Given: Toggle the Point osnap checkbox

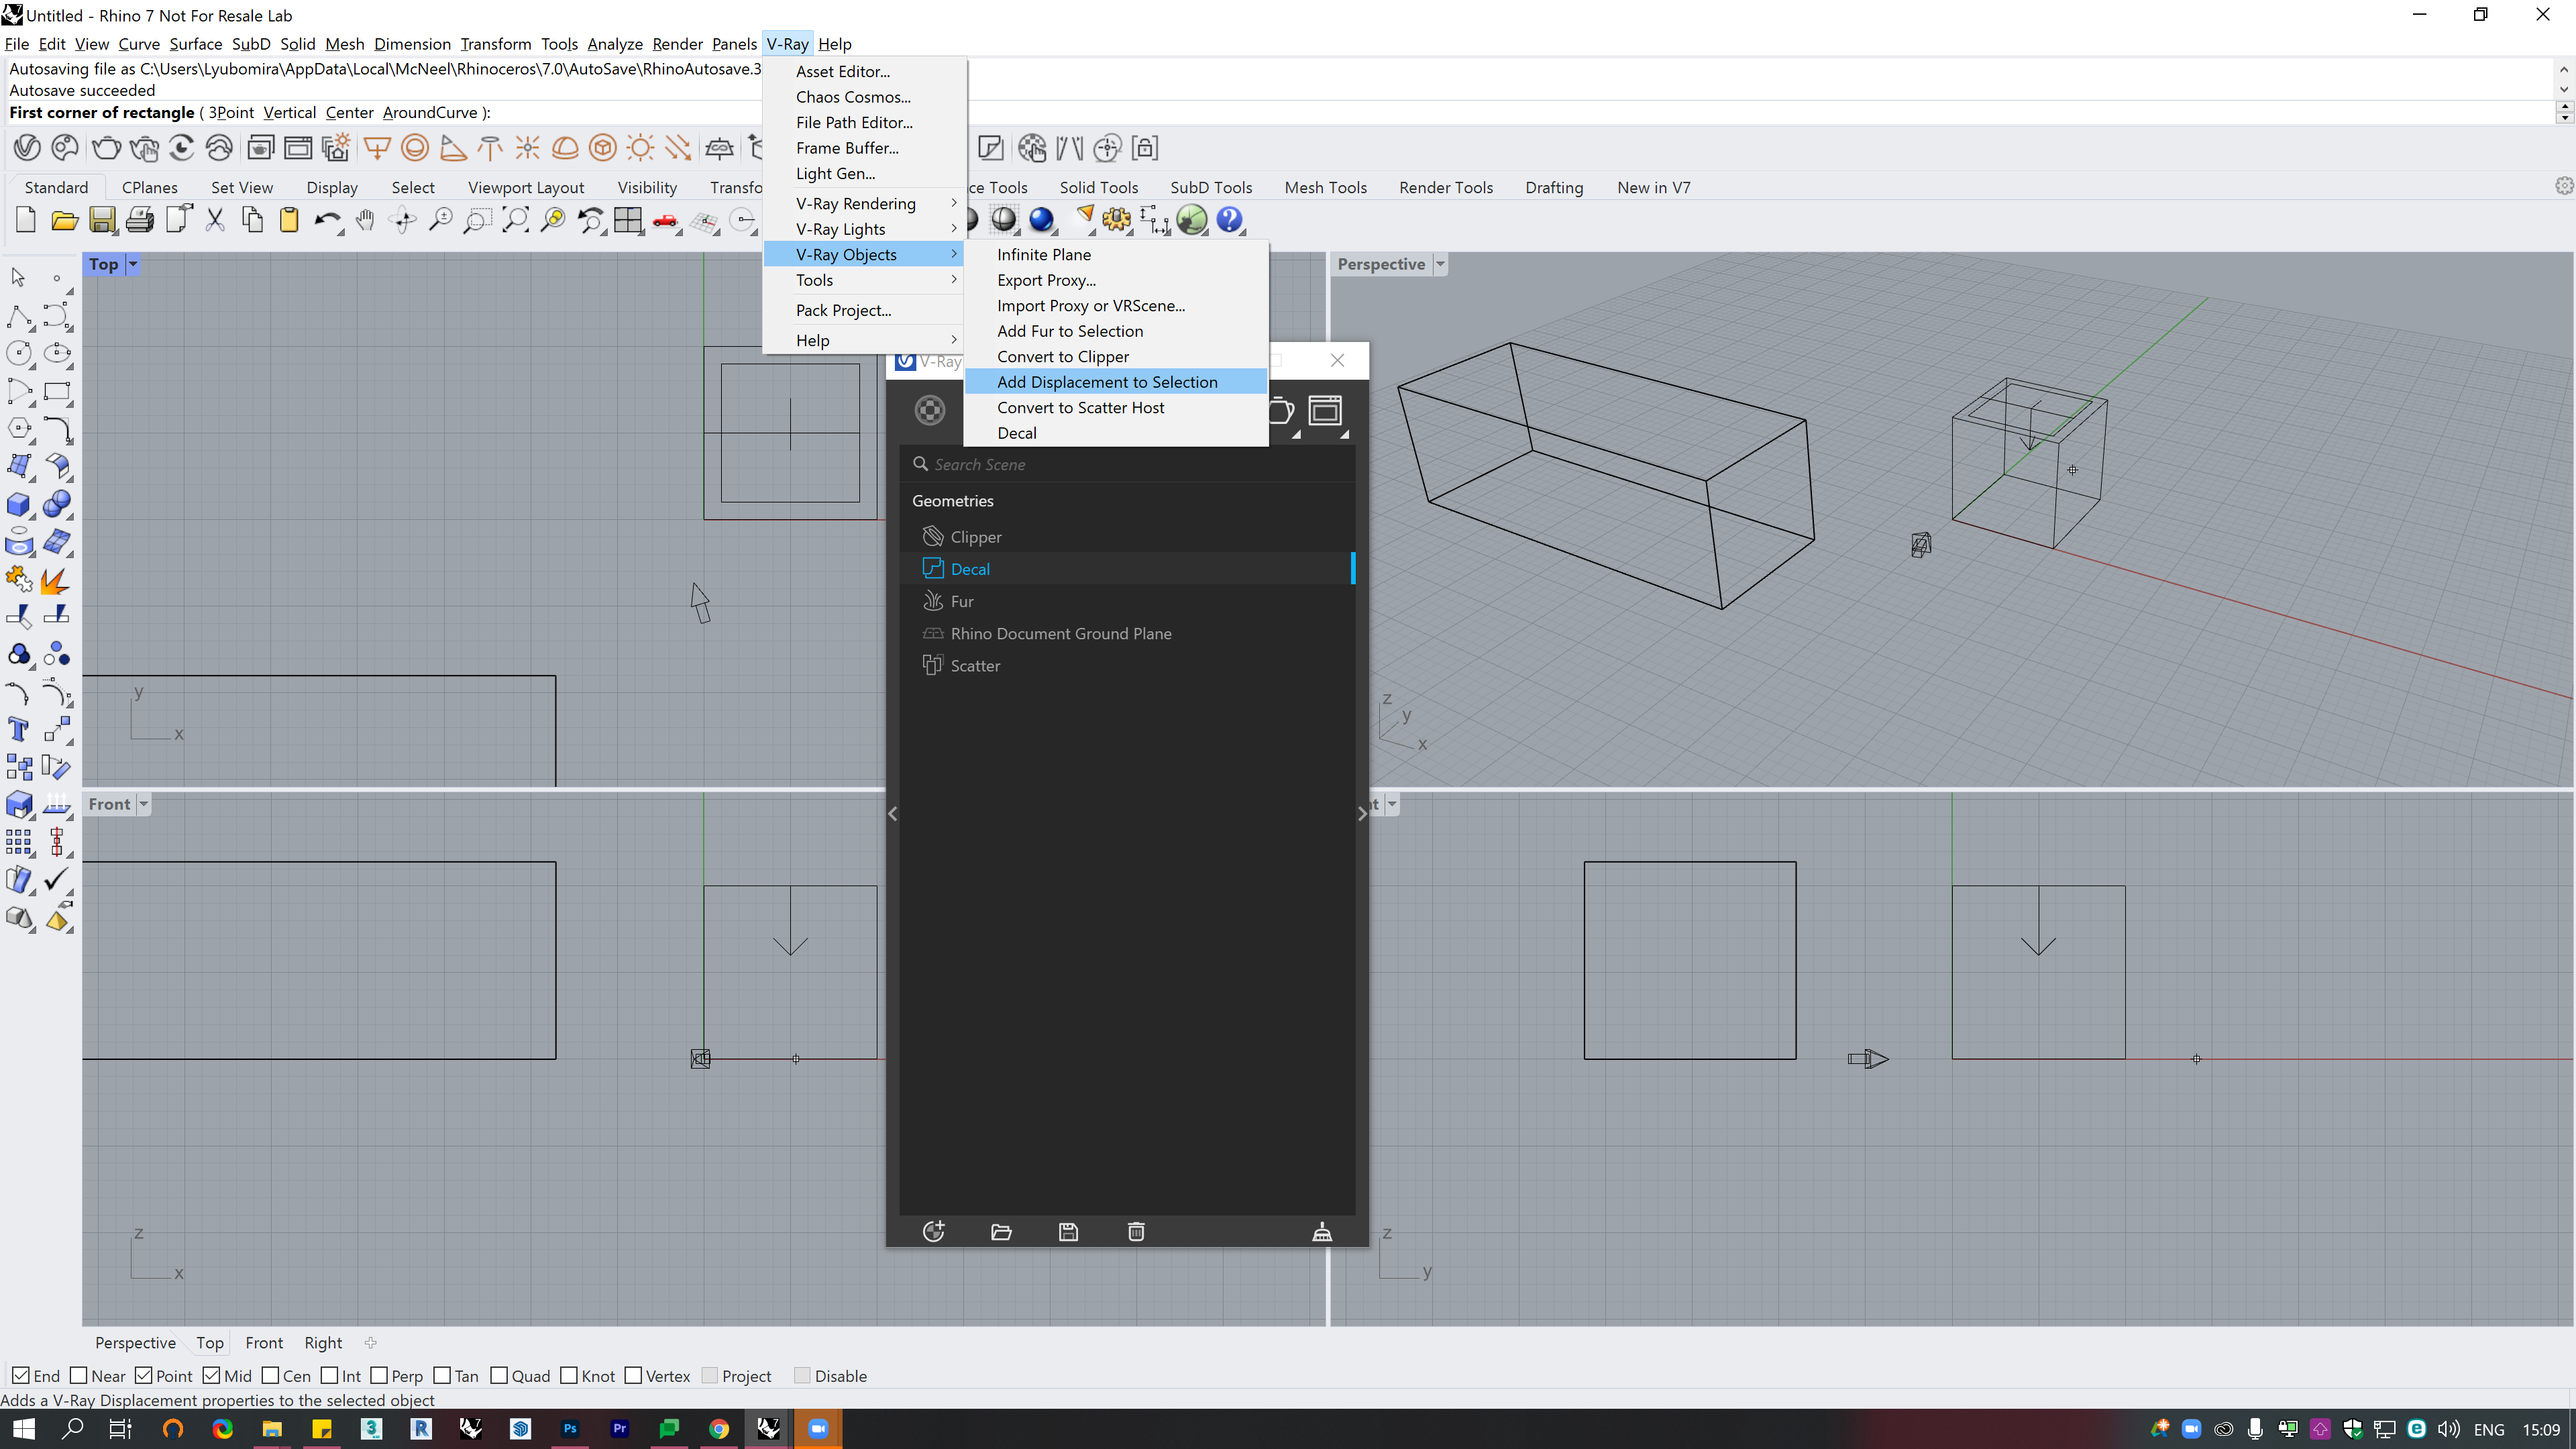Looking at the screenshot, I should 144,1376.
